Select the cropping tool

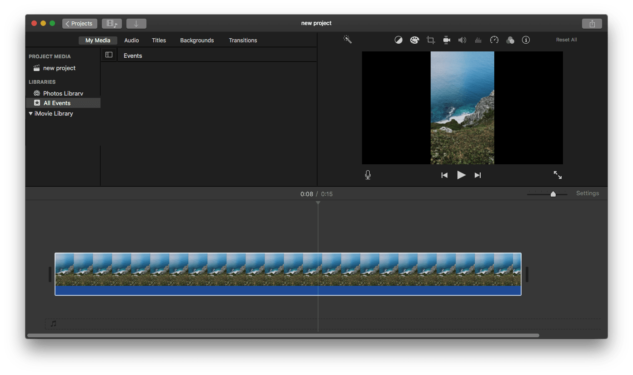point(430,40)
